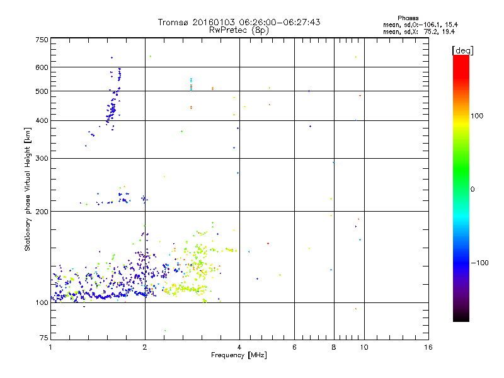Click the phase colorbar
504x378 pixels.
coord(461,188)
